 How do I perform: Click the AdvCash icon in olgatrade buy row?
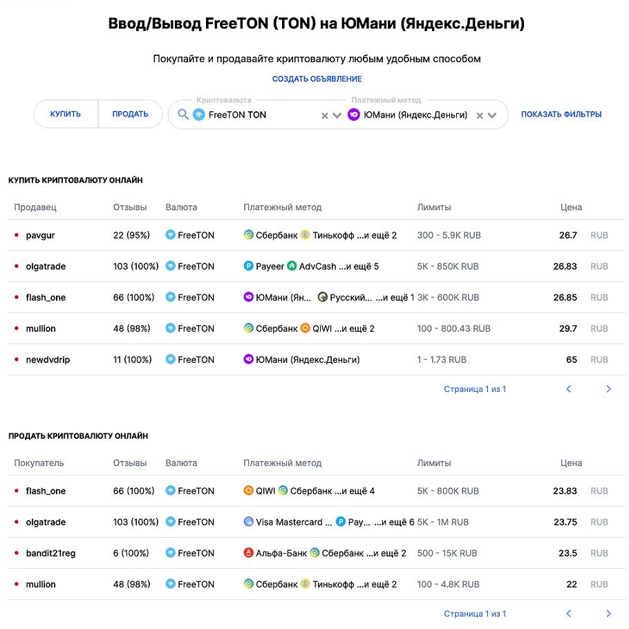(x=292, y=266)
